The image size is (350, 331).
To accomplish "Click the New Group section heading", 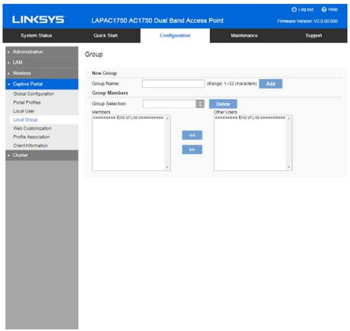I will coord(104,73).
